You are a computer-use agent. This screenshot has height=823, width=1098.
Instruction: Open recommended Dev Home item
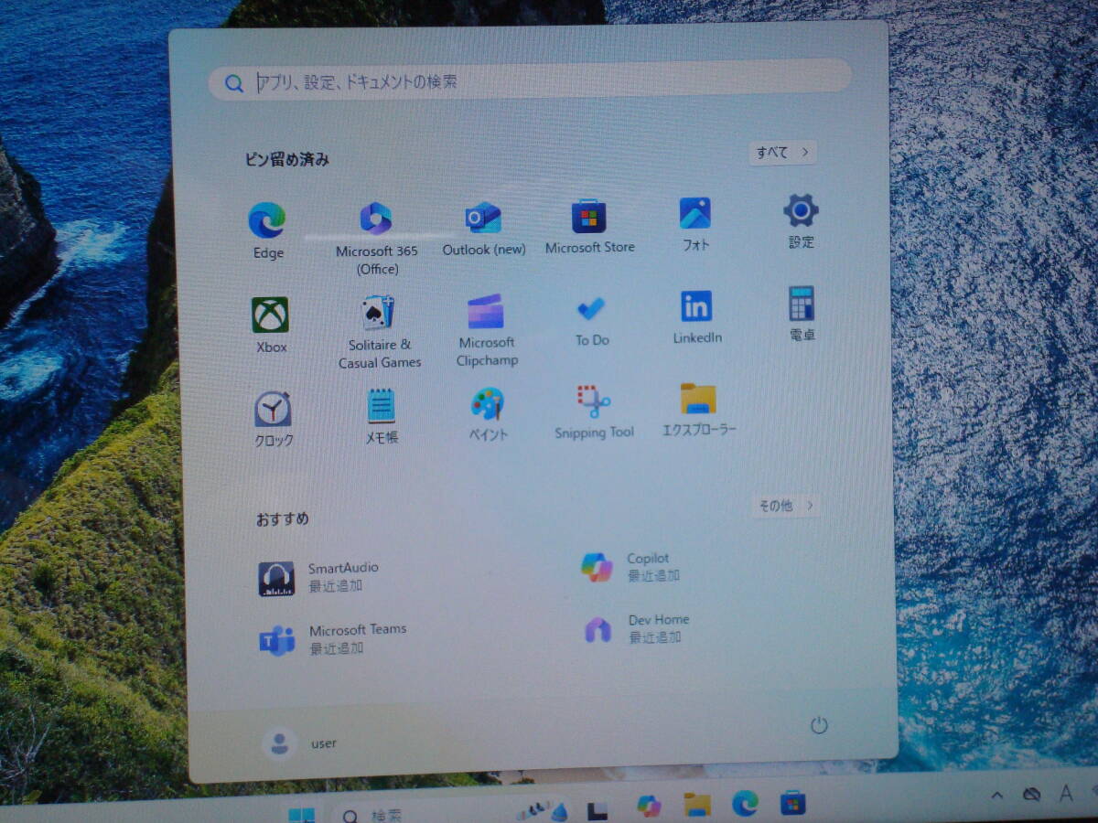click(637, 628)
